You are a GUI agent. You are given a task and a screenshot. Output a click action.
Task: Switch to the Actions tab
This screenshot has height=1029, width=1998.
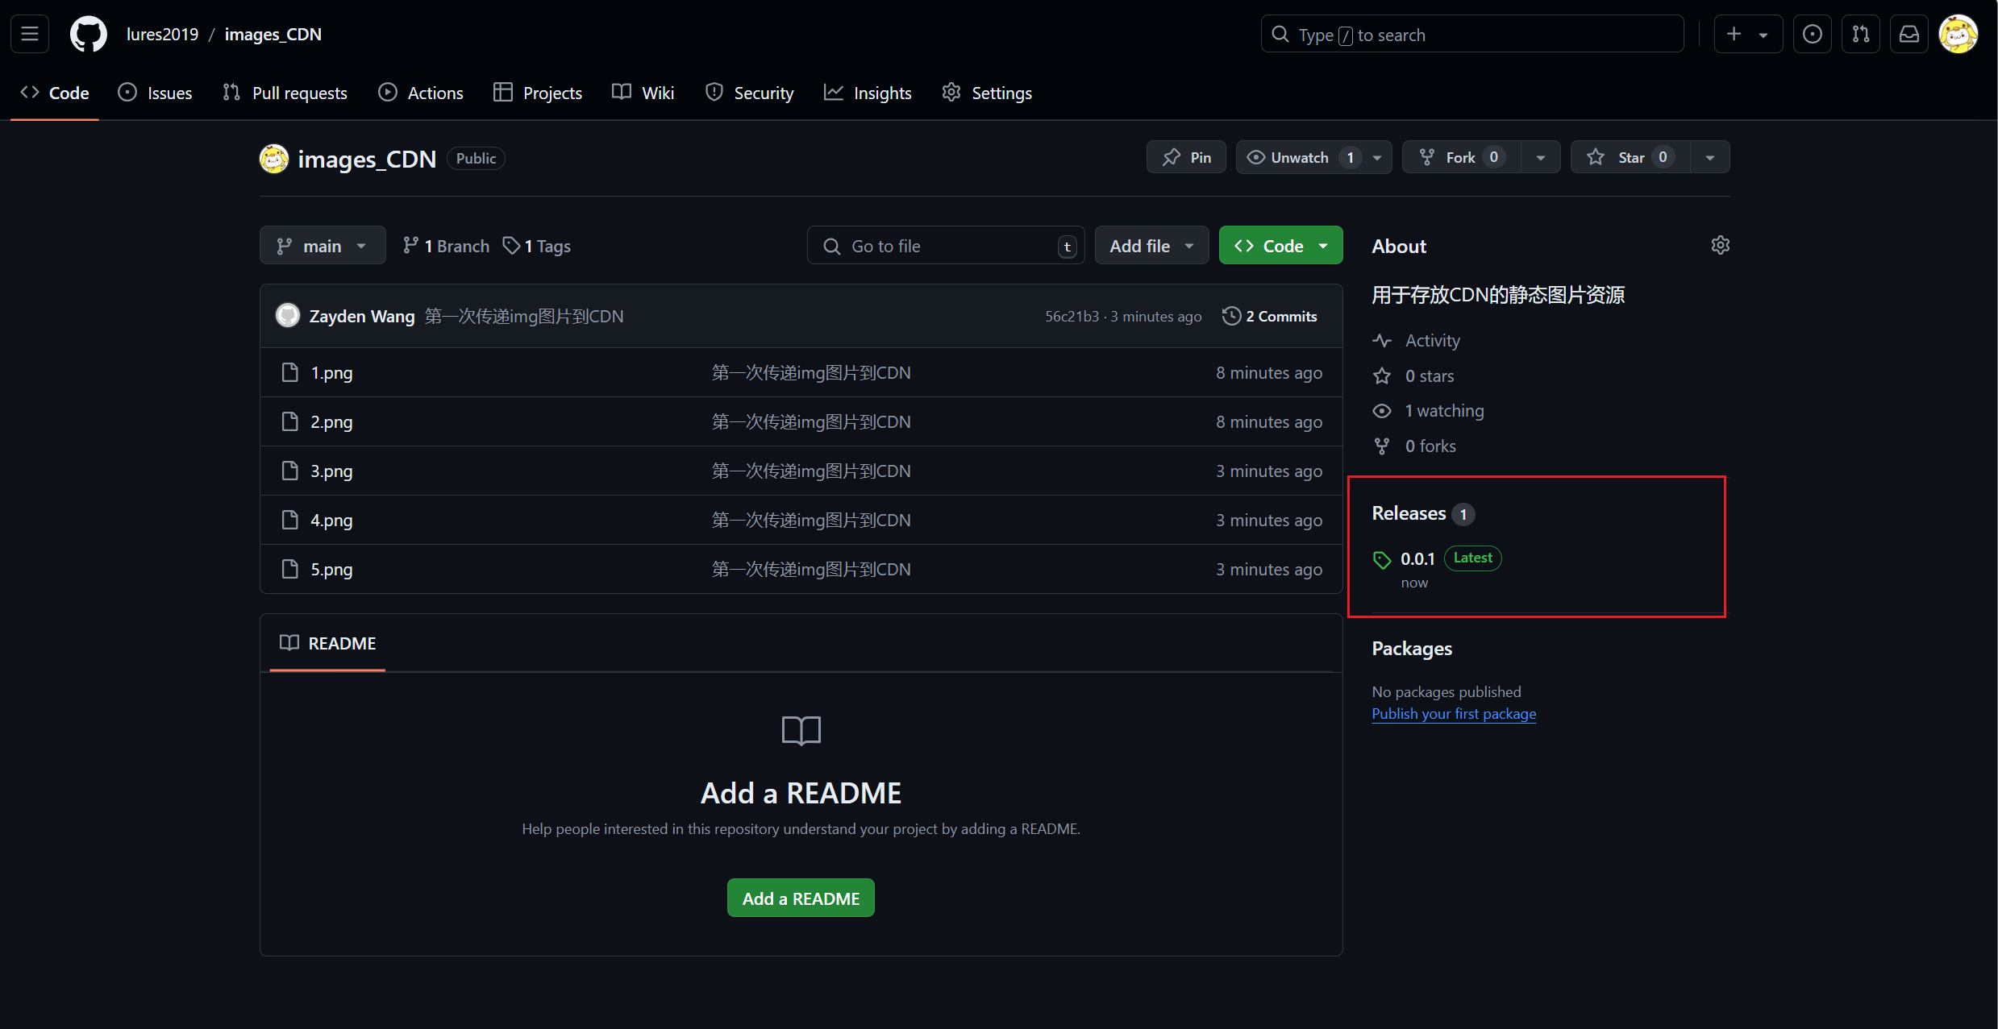[x=420, y=93]
